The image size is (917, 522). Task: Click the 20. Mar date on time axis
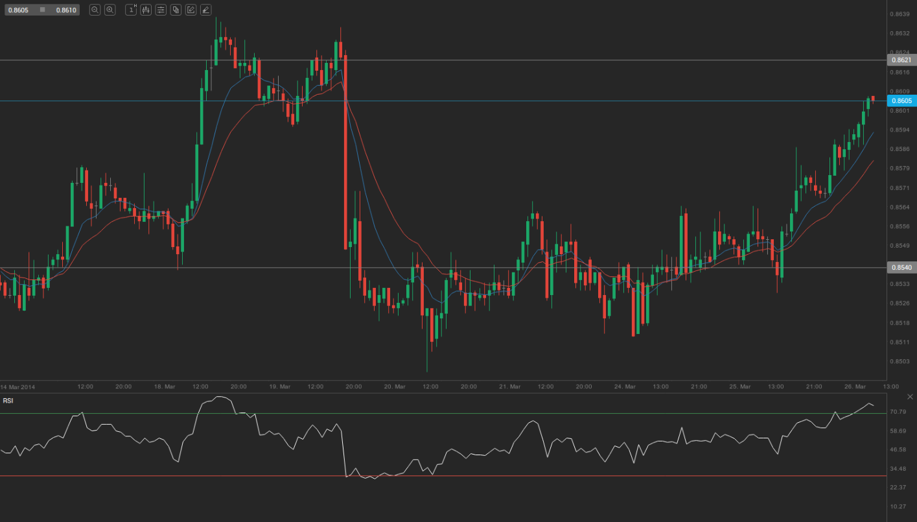[x=394, y=386]
